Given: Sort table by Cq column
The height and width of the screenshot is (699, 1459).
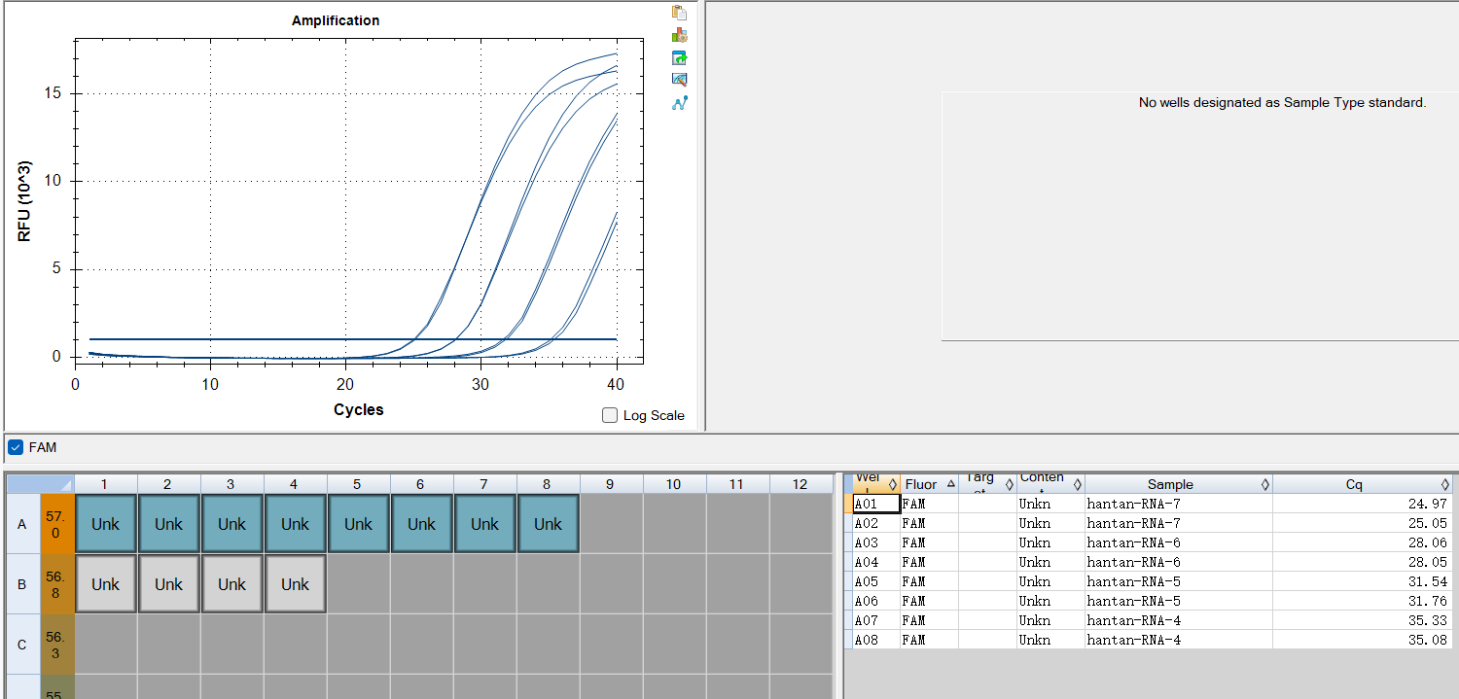Looking at the screenshot, I should click(1362, 484).
